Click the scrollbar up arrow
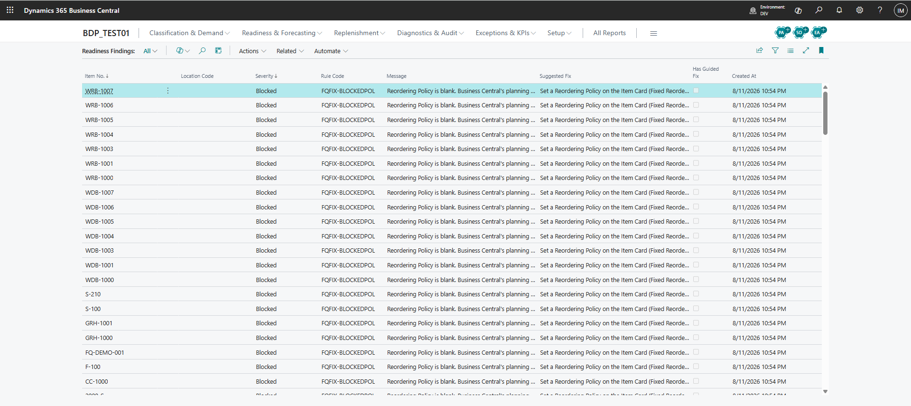Viewport: 911px width, 406px height. tap(825, 87)
